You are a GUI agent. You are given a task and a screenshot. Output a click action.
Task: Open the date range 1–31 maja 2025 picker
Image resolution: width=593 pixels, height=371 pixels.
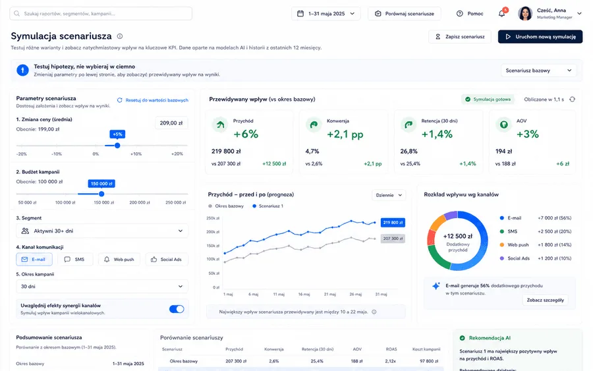(326, 14)
